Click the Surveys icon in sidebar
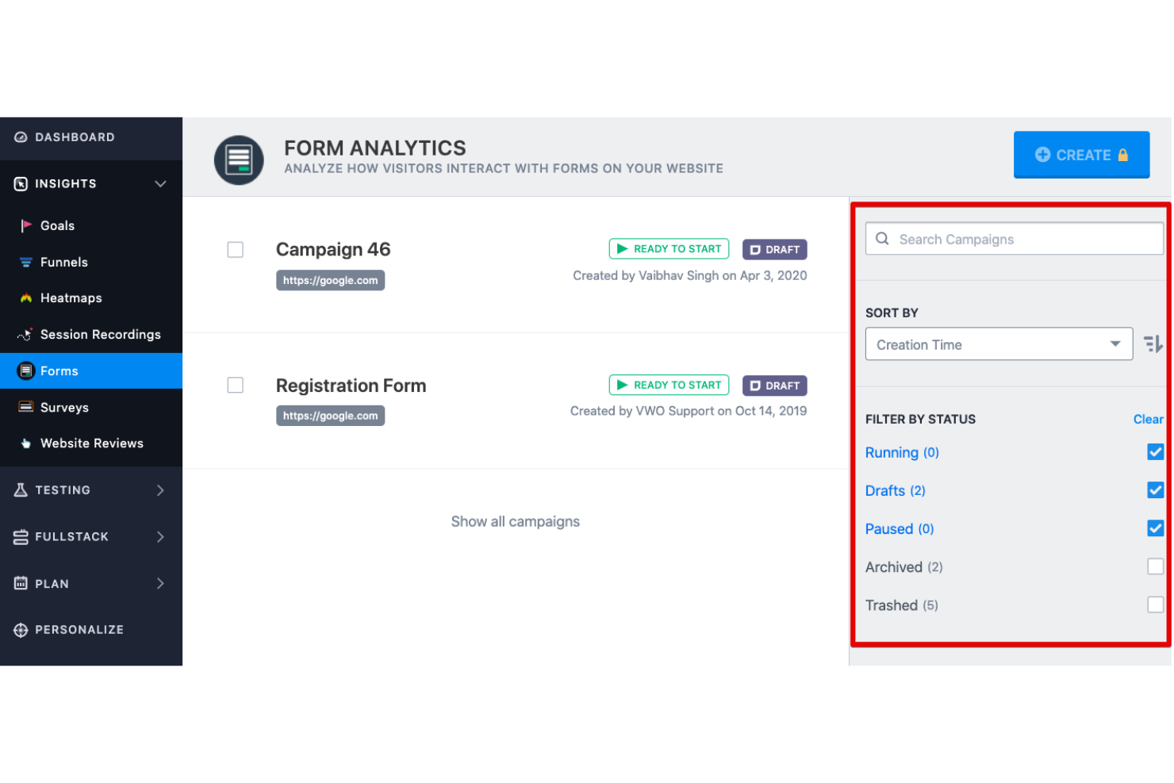 pos(26,407)
